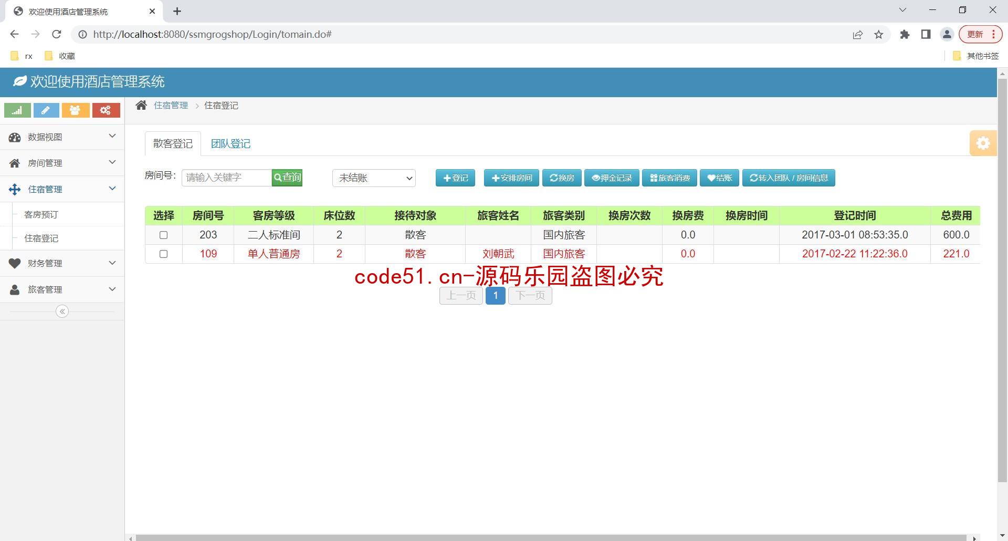Switch to the 团队登记 tab
This screenshot has height=541, width=1008.
tap(230, 143)
